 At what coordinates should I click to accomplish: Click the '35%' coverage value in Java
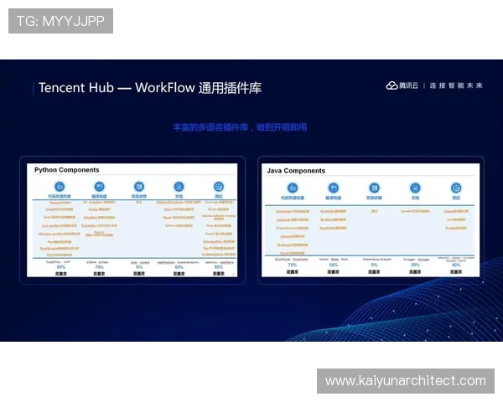415,265
